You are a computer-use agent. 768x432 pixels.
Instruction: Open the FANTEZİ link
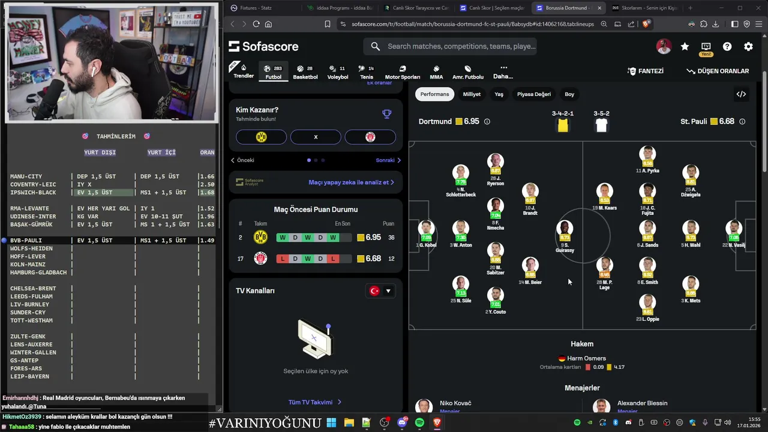(646, 71)
